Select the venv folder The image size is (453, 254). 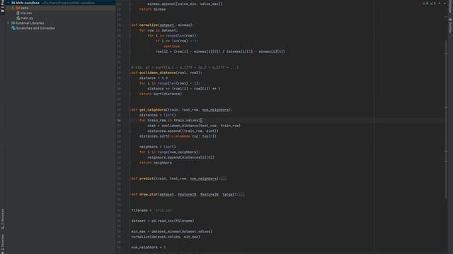tap(24, 8)
